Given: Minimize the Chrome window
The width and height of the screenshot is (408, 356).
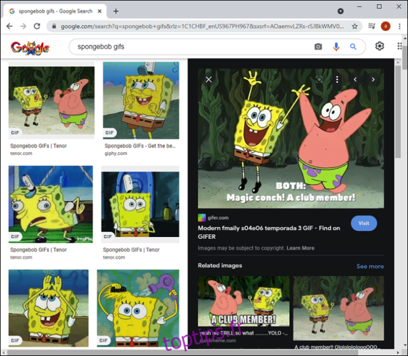Looking at the screenshot, I should point(360,7).
